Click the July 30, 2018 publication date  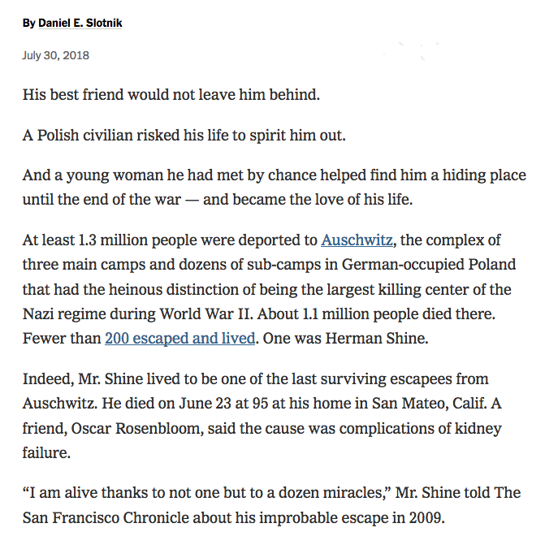[x=56, y=56]
